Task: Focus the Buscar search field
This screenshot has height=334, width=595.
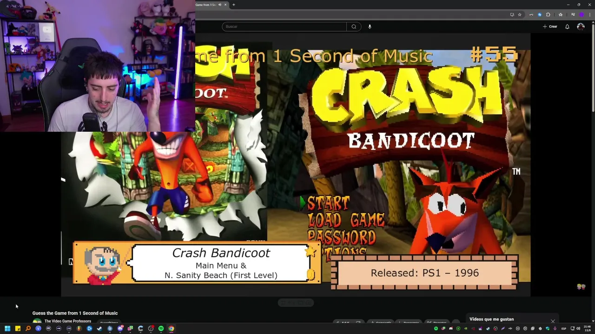Action: [x=284, y=26]
